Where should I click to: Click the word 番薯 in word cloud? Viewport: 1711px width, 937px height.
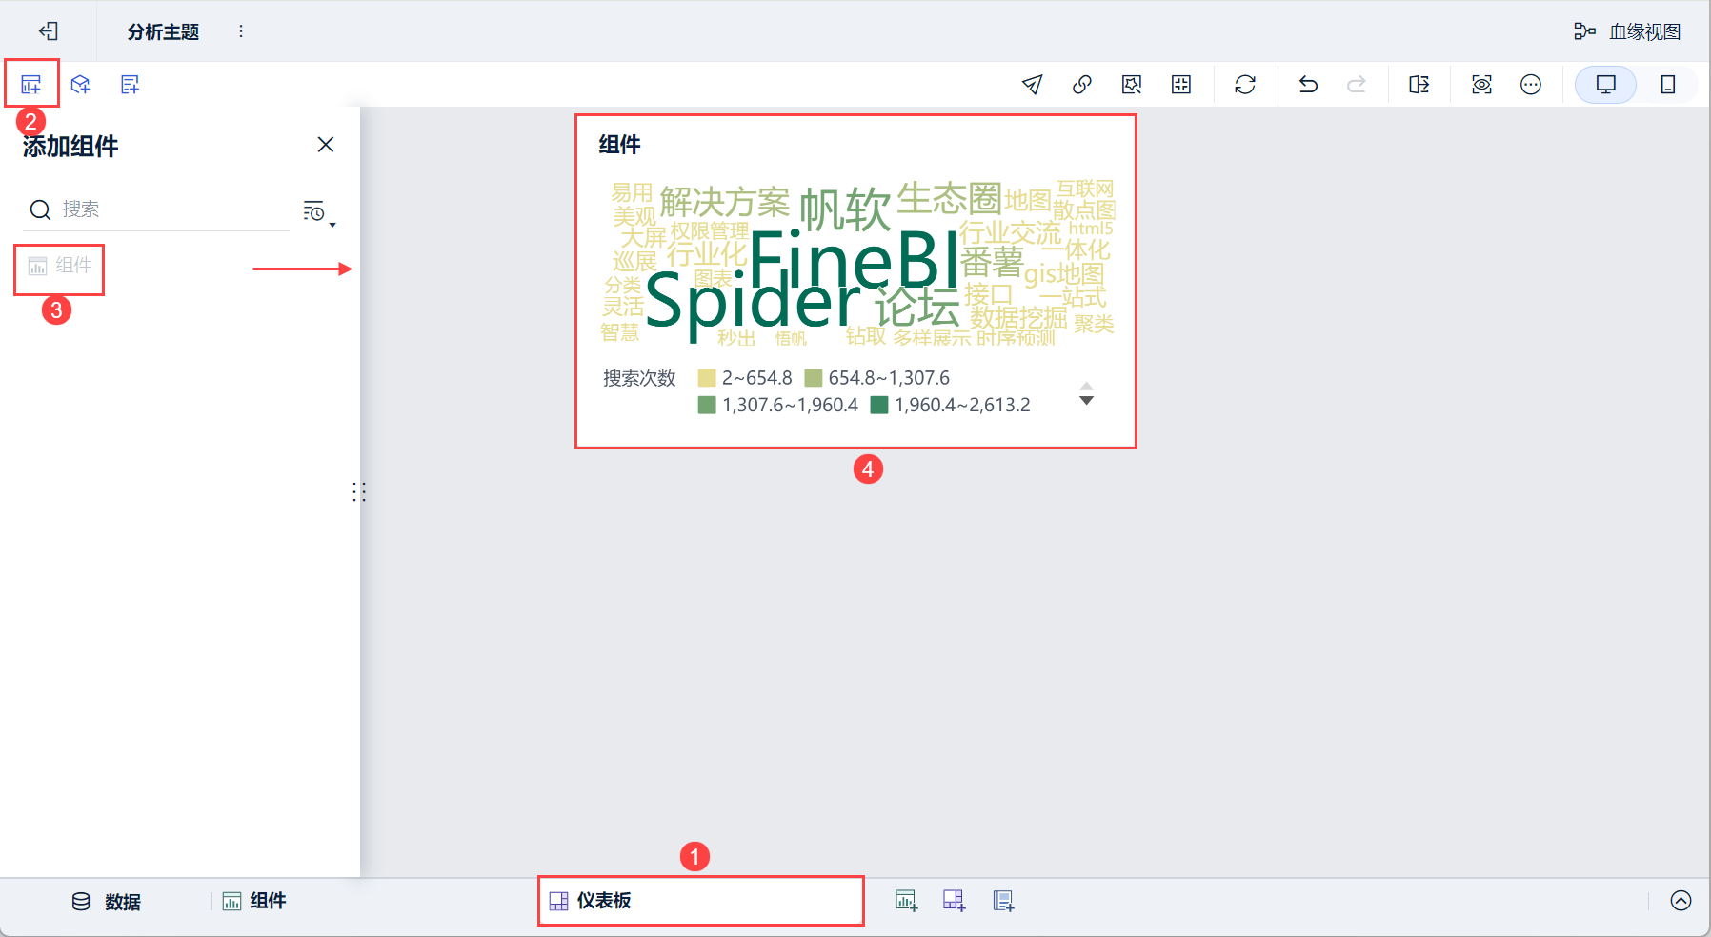click(x=992, y=261)
